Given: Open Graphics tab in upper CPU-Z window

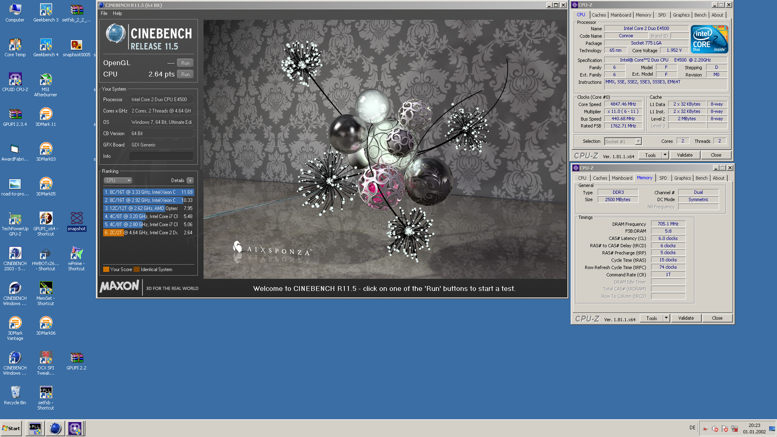Looking at the screenshot, I should tap(681, 15).
